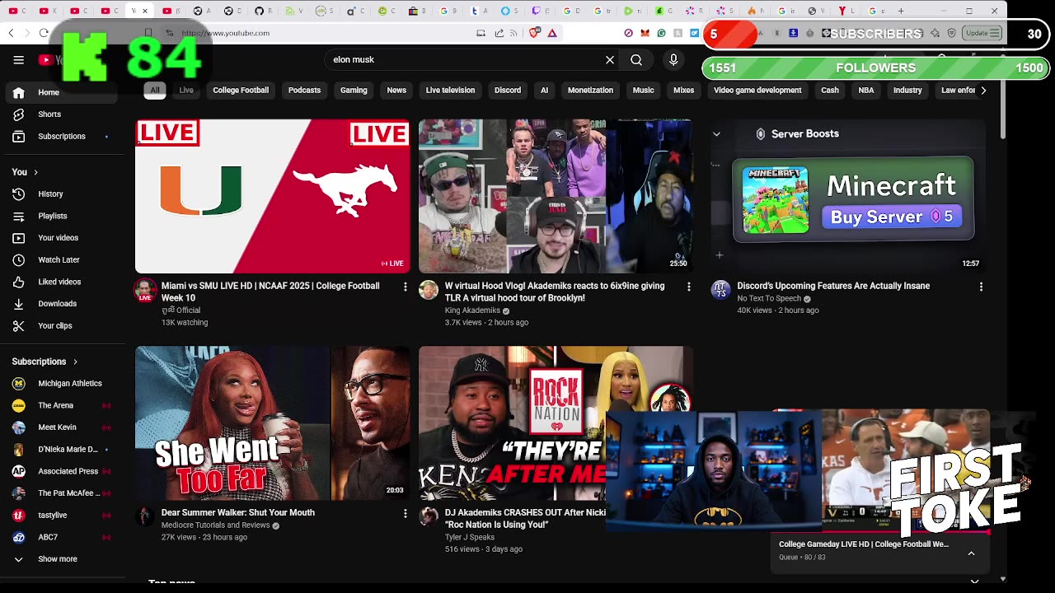Expand the You section chevron
1055x593 pixels.
pos(35,172)
